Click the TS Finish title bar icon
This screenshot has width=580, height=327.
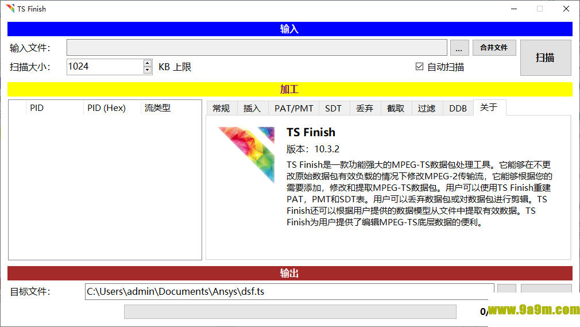point(10,8)
